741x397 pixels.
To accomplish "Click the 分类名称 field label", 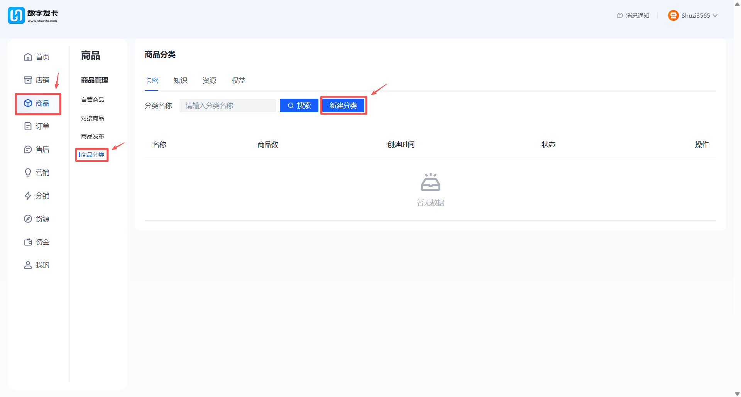I will point(158,106).
